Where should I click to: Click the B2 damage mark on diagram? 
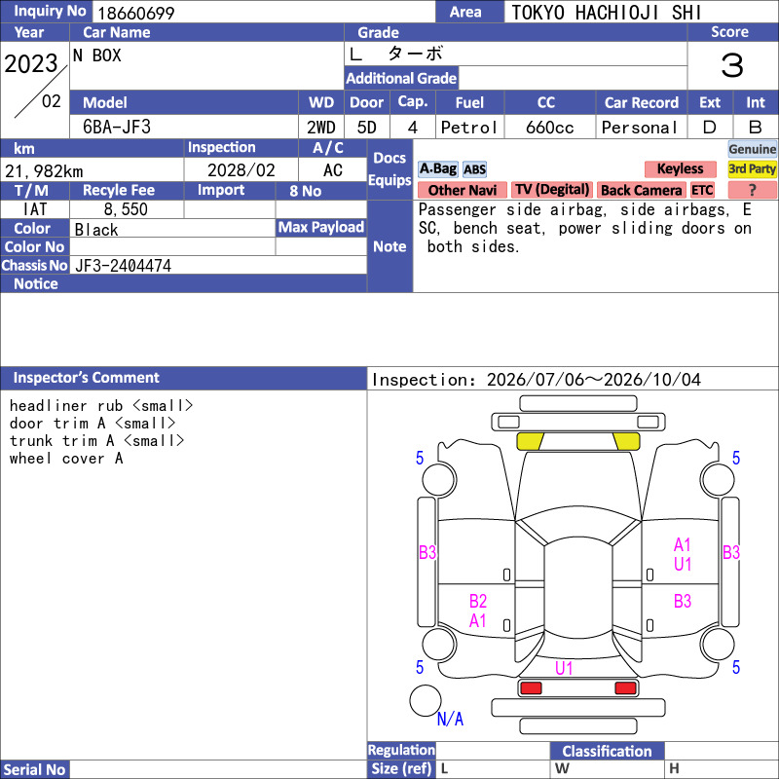[478, 601]
